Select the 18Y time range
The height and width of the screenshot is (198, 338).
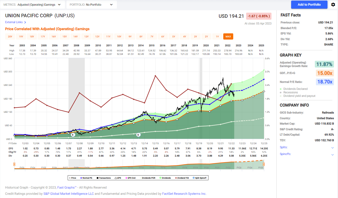[x=32, y=37]
